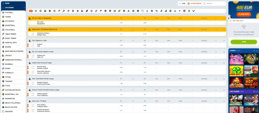Open the Very Hot 20 casino thumbnail
Viewport: 259px width, 113px height.
coord(236,71)
